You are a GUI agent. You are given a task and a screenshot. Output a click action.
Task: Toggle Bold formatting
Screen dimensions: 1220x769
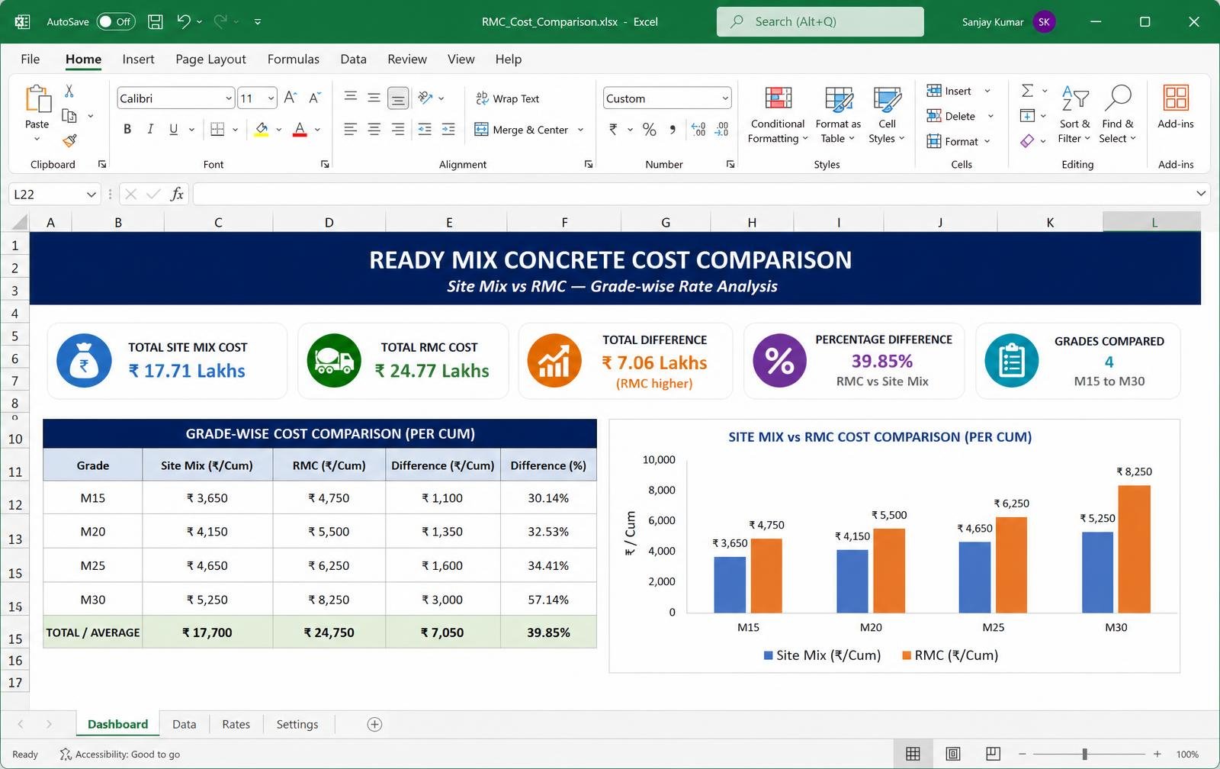point(127,129)
